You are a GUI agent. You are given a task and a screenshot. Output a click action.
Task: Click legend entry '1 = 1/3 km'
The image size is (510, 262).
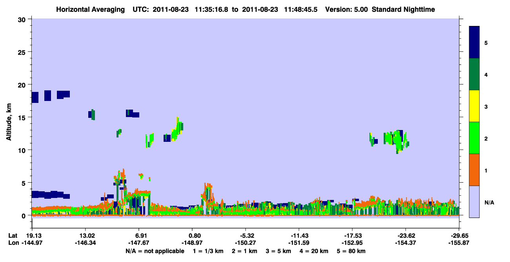[208, 251]
